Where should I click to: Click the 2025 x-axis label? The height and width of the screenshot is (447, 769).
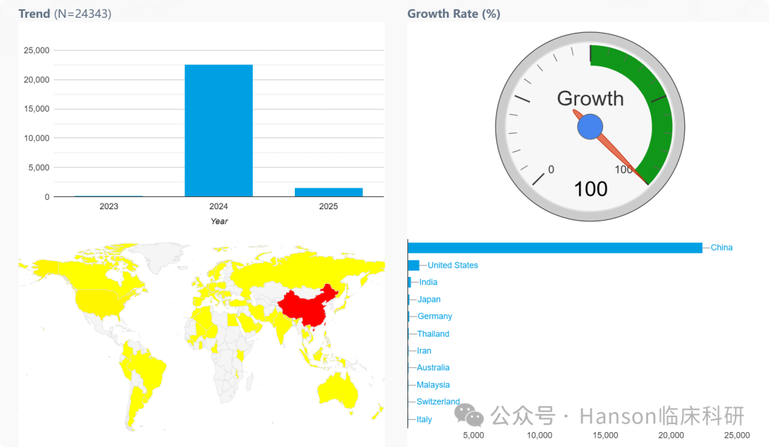click(328, 206)
